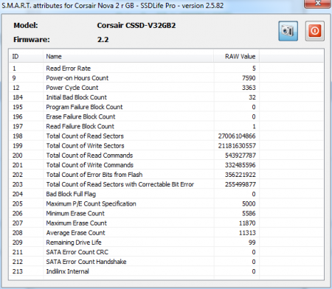
Task: Click the red power close icon button
Action: point(315,31)
